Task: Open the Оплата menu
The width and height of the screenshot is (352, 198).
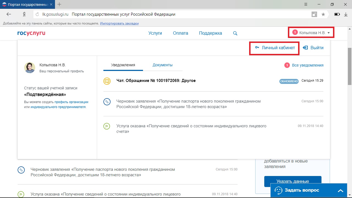Action: (180, 33)
